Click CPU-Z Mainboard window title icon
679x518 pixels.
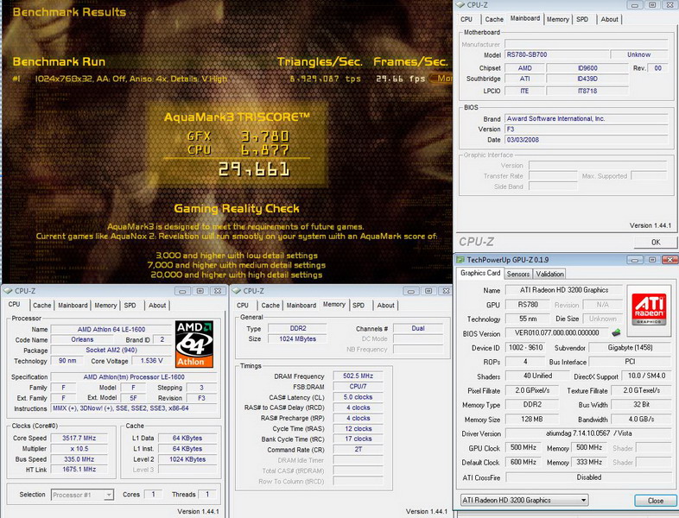(461, 5)
